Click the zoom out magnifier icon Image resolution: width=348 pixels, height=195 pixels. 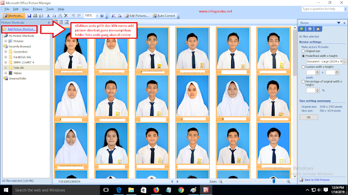point(221,181)
